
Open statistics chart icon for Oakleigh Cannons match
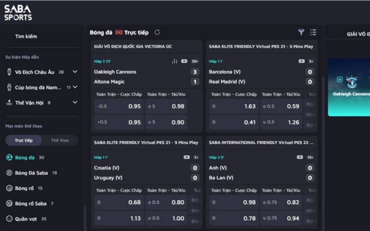[x=174, y=61]
